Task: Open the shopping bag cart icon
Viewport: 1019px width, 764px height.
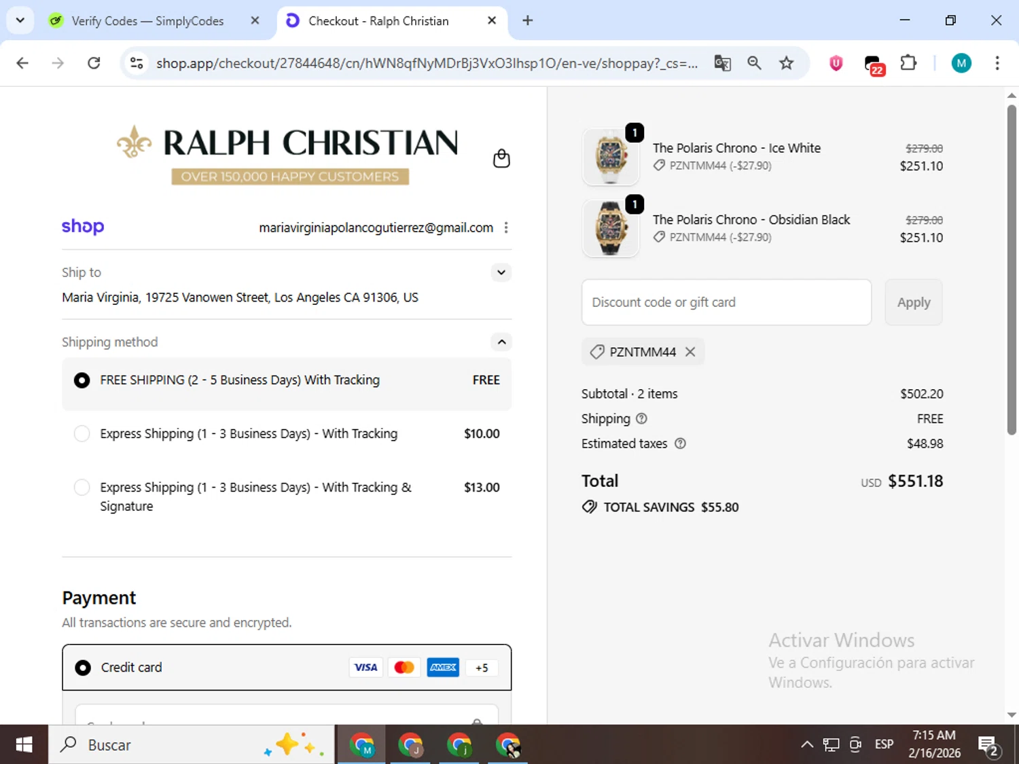Action: [501, 158]
